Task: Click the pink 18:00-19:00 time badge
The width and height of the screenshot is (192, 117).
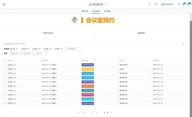Action: pyautogui.click(x=88, y=95)
